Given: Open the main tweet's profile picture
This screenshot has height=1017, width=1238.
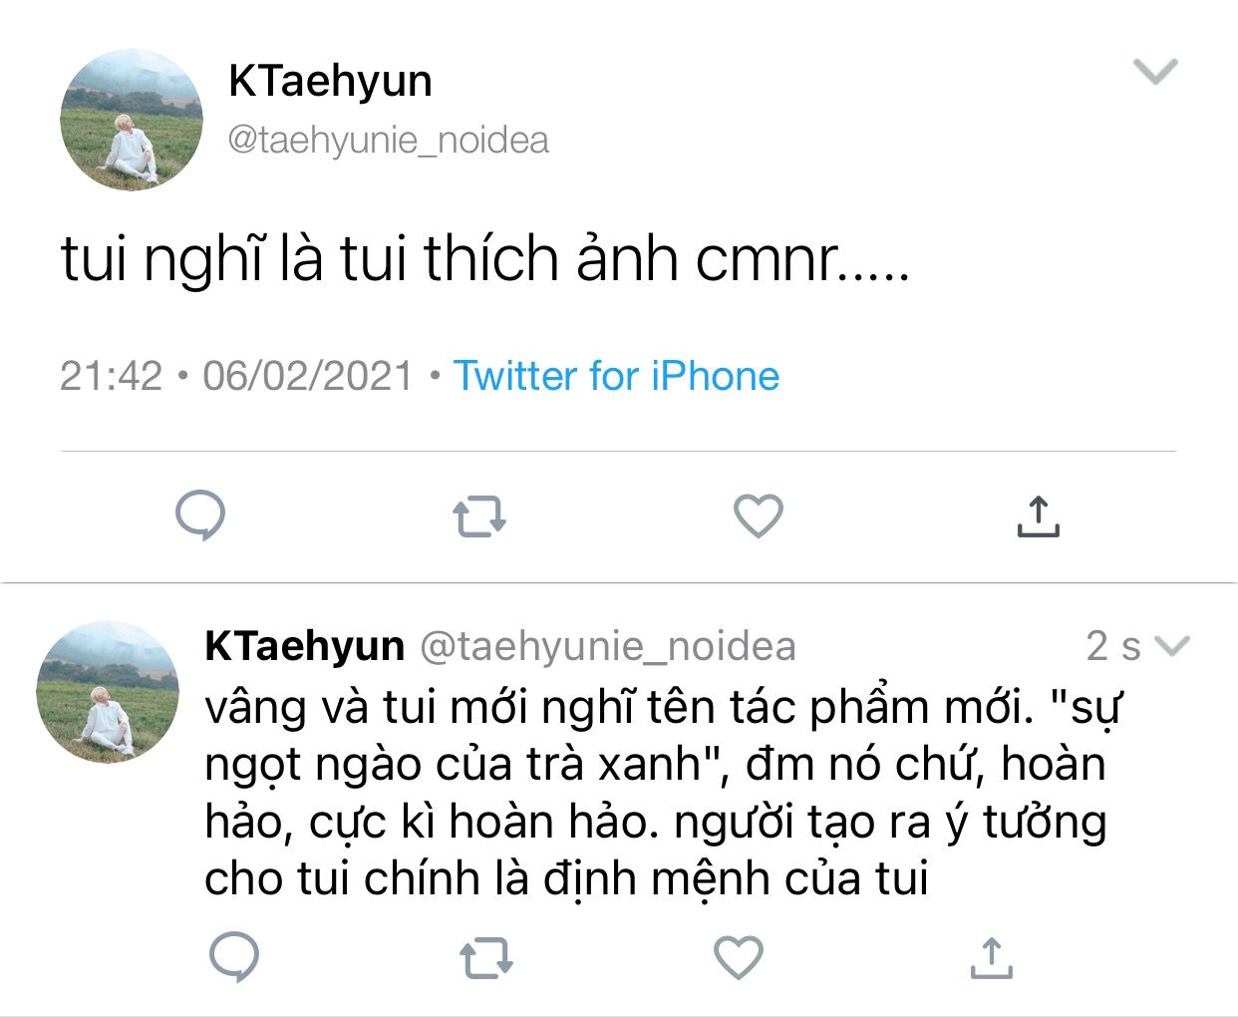Looking at the screenshot, I should click(x=131, y=120).
